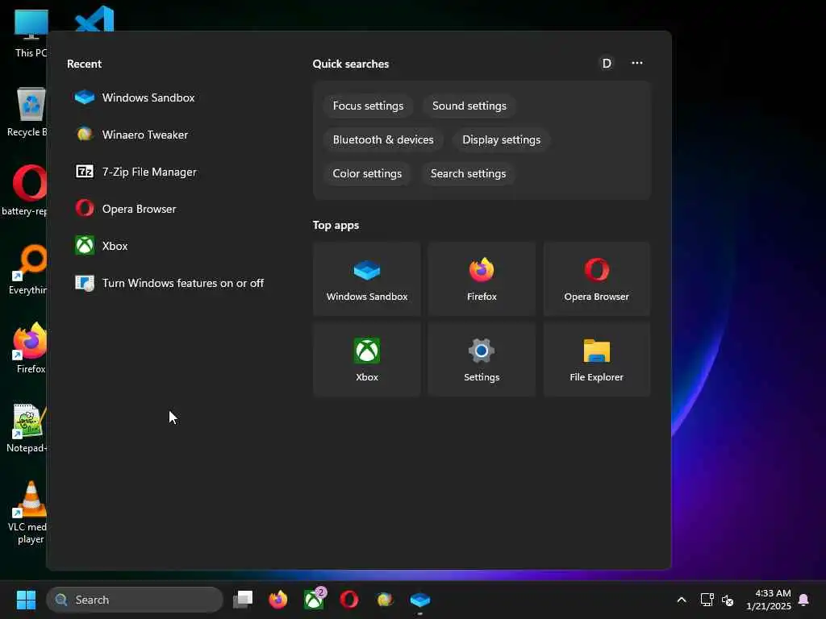Focus the taskbar Search box
Viewport: 826px width, 619px height.
point(135,600)
